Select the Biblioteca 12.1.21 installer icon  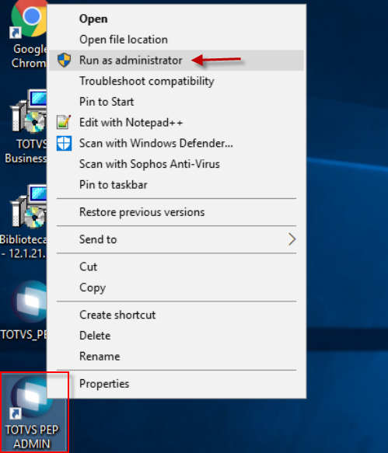click(x=29, y=207)
